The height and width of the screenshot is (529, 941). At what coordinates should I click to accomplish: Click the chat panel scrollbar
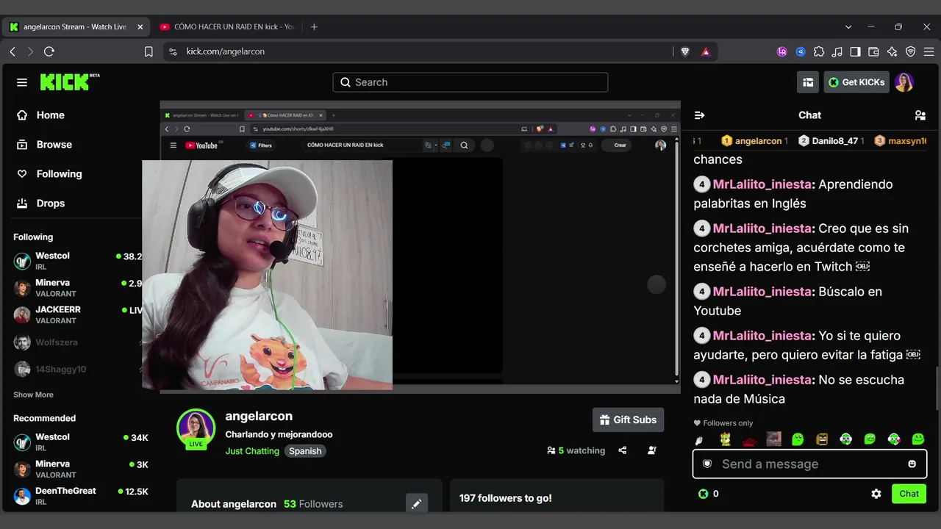click(937, 388)
